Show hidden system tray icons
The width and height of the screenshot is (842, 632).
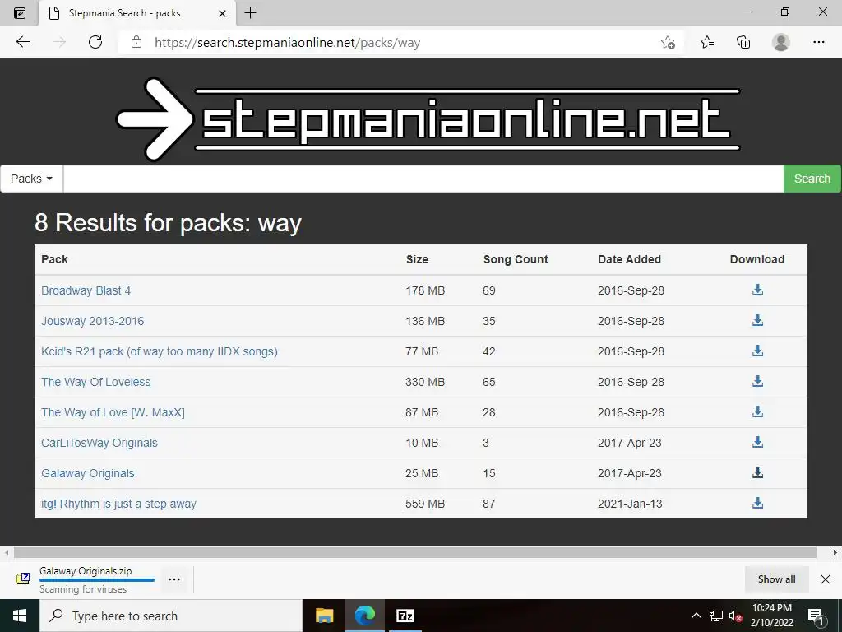coord(696,616)
